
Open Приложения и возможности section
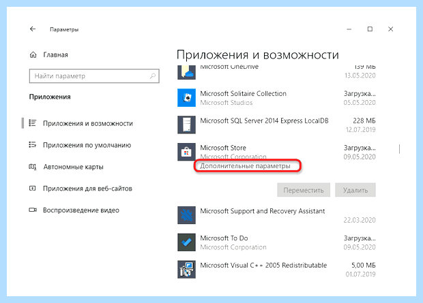(x=88, y=123)
